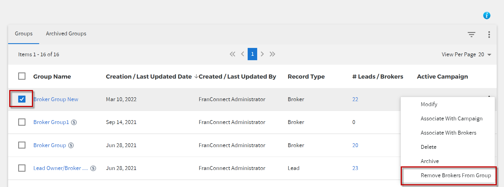Open the filter icon
The width and height of the screenshot is (504, 187).
point(472,35)
